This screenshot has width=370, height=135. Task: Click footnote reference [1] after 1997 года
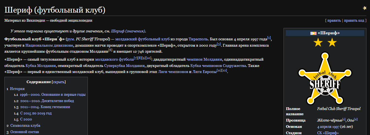click(x=269, y=38)
